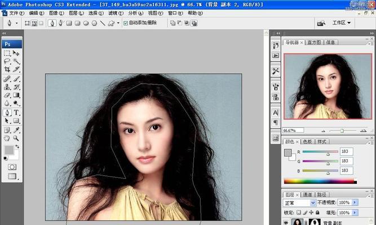The width and height of the screenshot is (376, 225).
Task: Select the Magic Wand tool
Action: point(16,61)
